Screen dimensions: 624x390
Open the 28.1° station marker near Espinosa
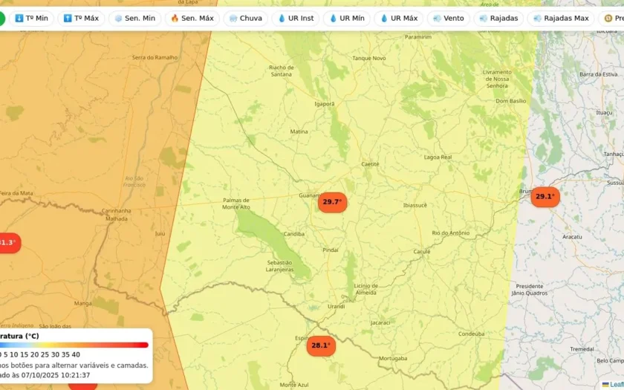321,346
